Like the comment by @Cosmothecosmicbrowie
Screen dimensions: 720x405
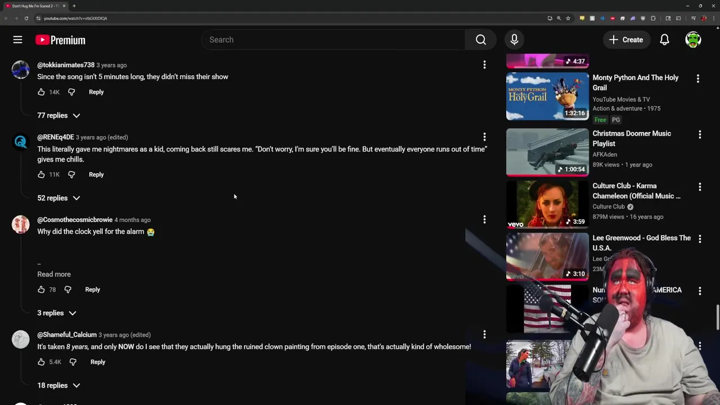41,289
